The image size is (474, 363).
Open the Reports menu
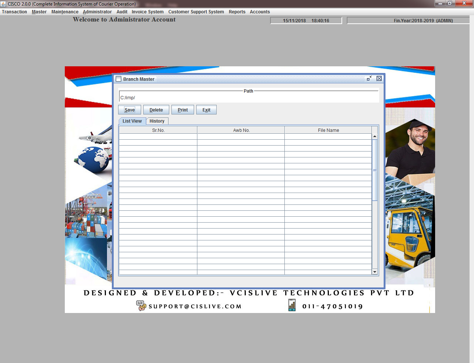237,12
